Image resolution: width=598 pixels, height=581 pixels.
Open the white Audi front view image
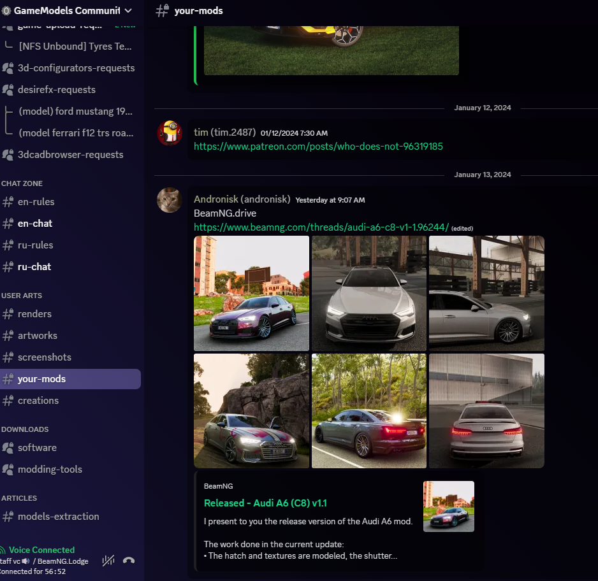point(368,293)
